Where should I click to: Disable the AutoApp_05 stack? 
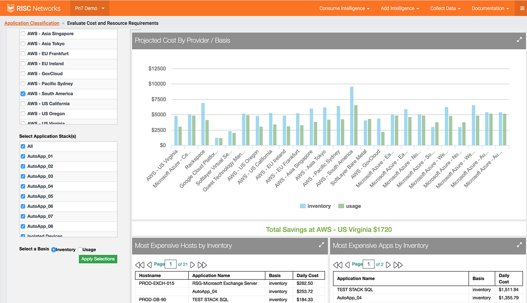click(x=23, y=196)
